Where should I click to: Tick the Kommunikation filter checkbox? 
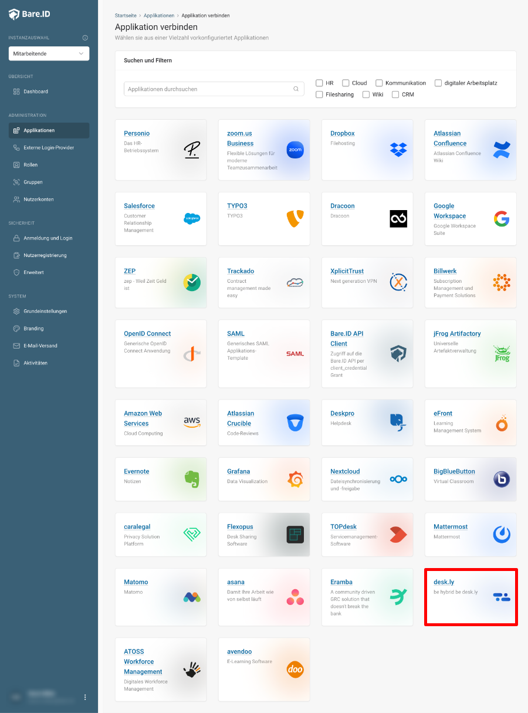click(379, 83)
